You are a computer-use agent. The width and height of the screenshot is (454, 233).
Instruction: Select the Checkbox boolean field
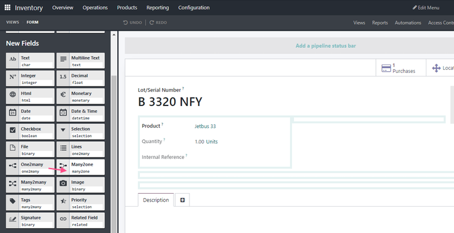coord(30,132)
